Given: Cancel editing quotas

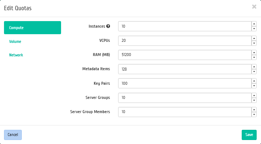Looking at the screenshot, I should coord(13,135).
